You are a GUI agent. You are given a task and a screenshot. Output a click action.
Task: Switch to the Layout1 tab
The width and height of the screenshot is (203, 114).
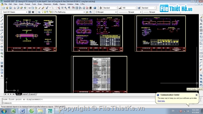click(x=25, y=94)
